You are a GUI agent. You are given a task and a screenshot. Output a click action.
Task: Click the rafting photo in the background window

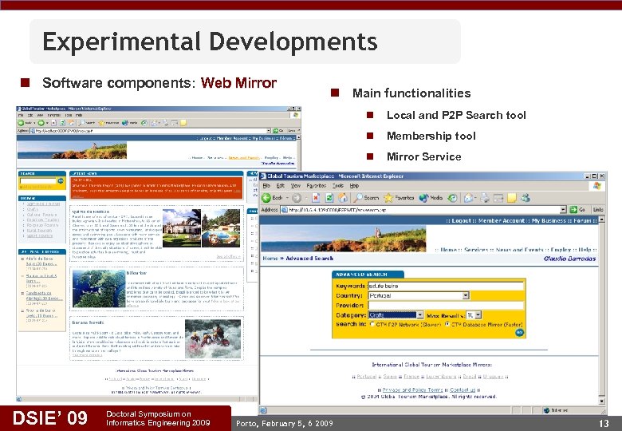click(213, 338)
